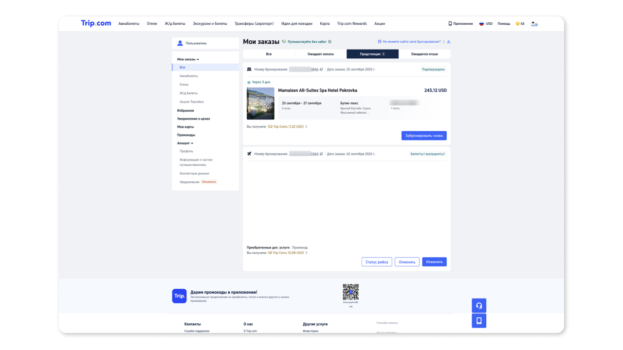Copy booking number ending 3846

pyautogui.click(x=321, y=70)
